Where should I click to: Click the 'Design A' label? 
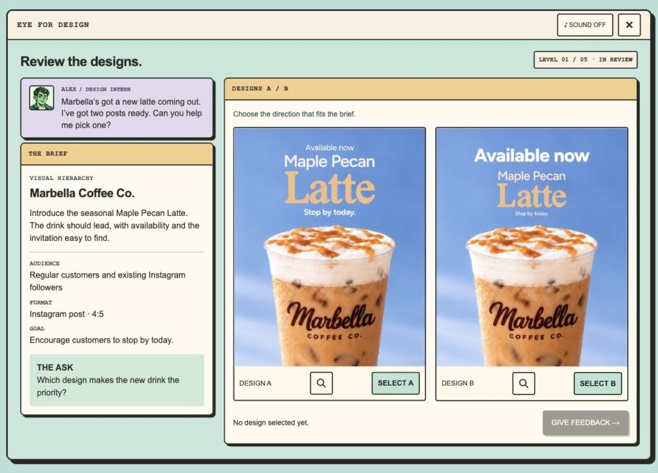(x=255, y=383)
